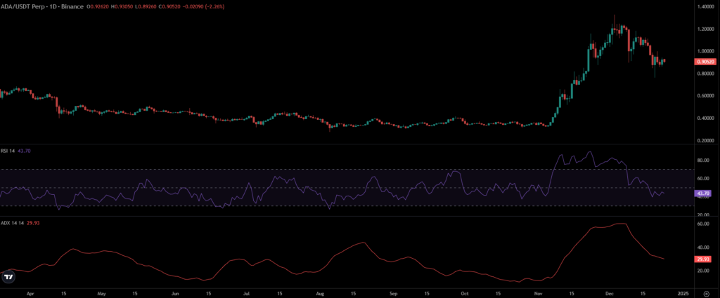Click the Sep label on time axis
The height and width of the screenshot is (298, 720).
[392, 293]
